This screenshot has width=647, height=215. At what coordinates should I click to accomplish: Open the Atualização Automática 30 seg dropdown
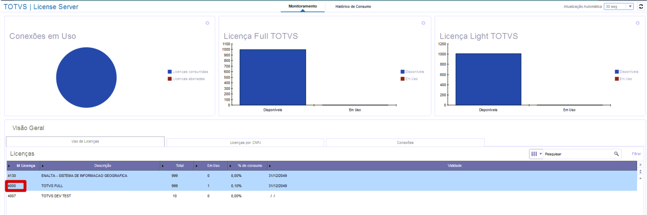coord(618,7)
